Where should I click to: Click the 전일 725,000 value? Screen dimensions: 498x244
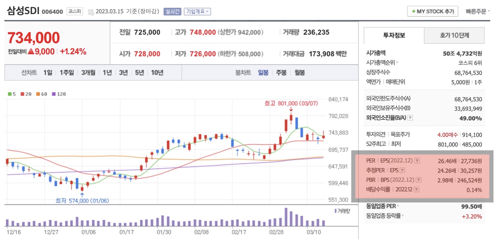[147, 33]
